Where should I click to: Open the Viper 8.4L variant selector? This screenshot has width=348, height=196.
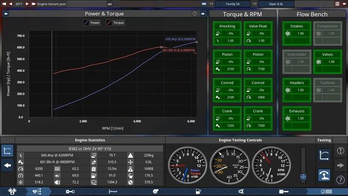276,4
